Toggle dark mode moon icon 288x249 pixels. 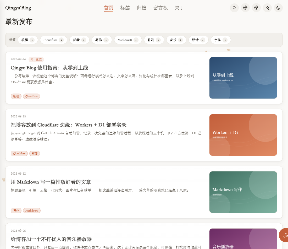pos(278,8)
